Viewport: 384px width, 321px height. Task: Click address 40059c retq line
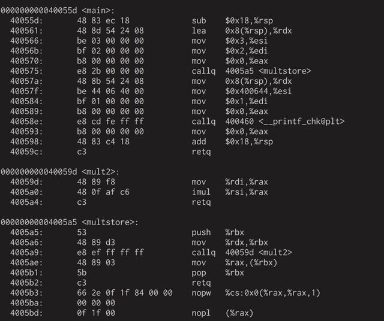(110, 152)
